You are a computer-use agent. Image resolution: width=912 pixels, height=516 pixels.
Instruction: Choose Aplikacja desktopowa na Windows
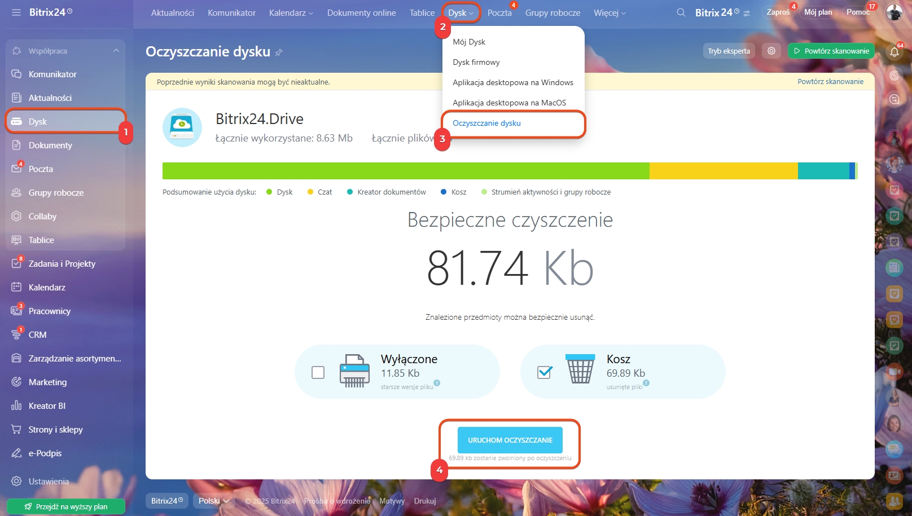pos(513,82)
